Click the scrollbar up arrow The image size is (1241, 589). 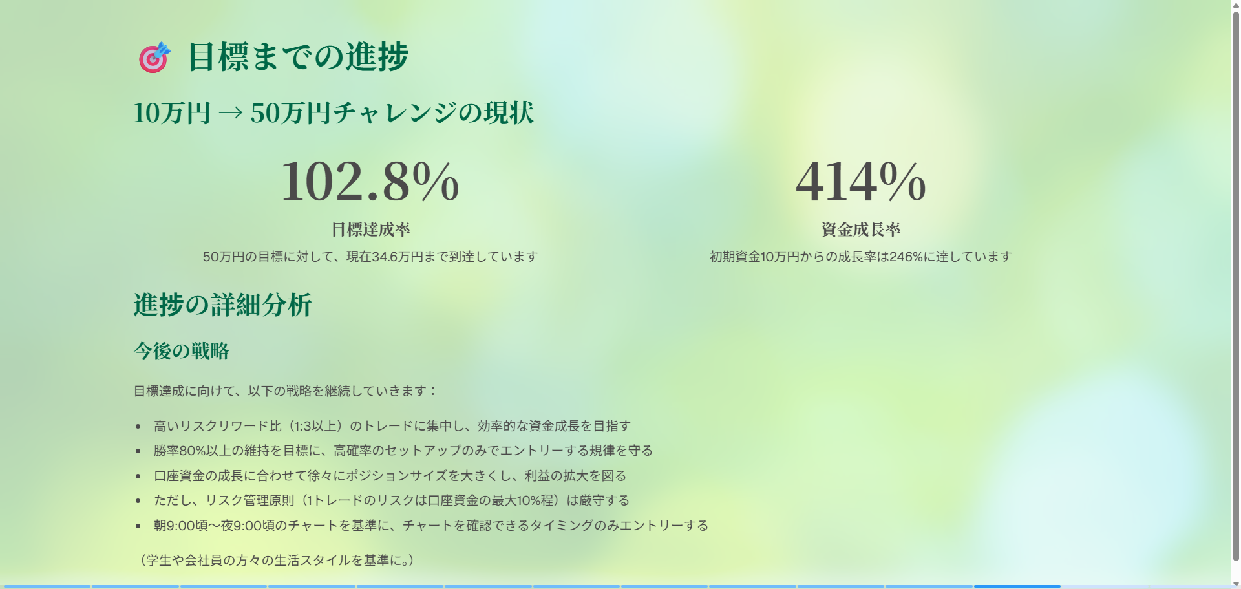pyautogui.click(x=1235, y=5)
